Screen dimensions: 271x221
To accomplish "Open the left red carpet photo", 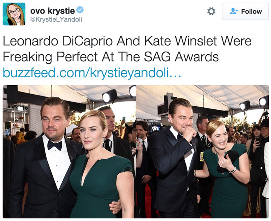I will [x=69, y=152].
